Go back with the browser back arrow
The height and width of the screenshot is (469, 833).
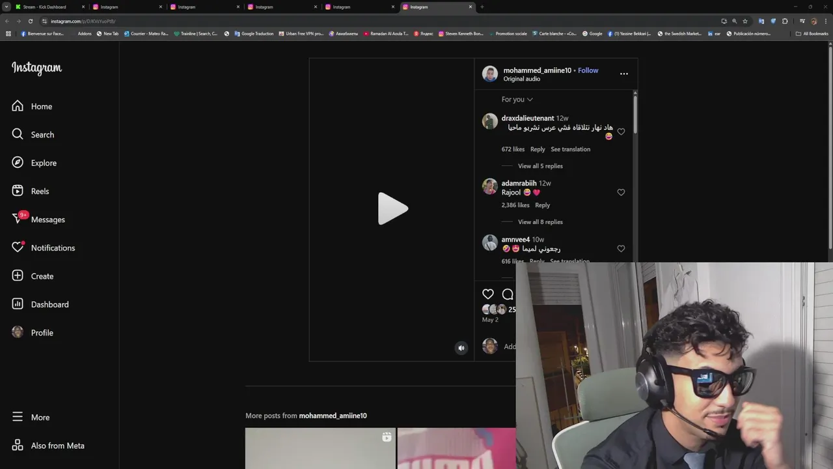coord(8,21)
